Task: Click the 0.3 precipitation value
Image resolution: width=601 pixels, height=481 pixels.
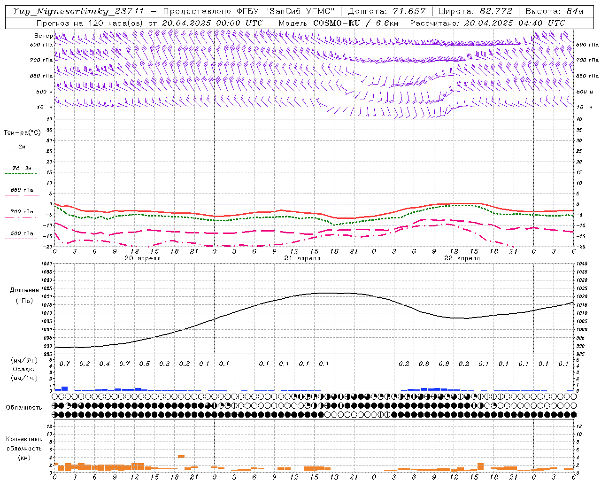Action: tap(164, 364)
